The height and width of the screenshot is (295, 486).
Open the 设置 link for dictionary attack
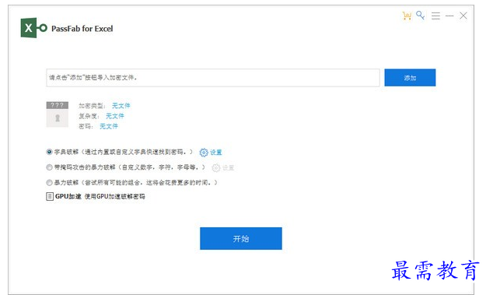click(x=216, y=153)
